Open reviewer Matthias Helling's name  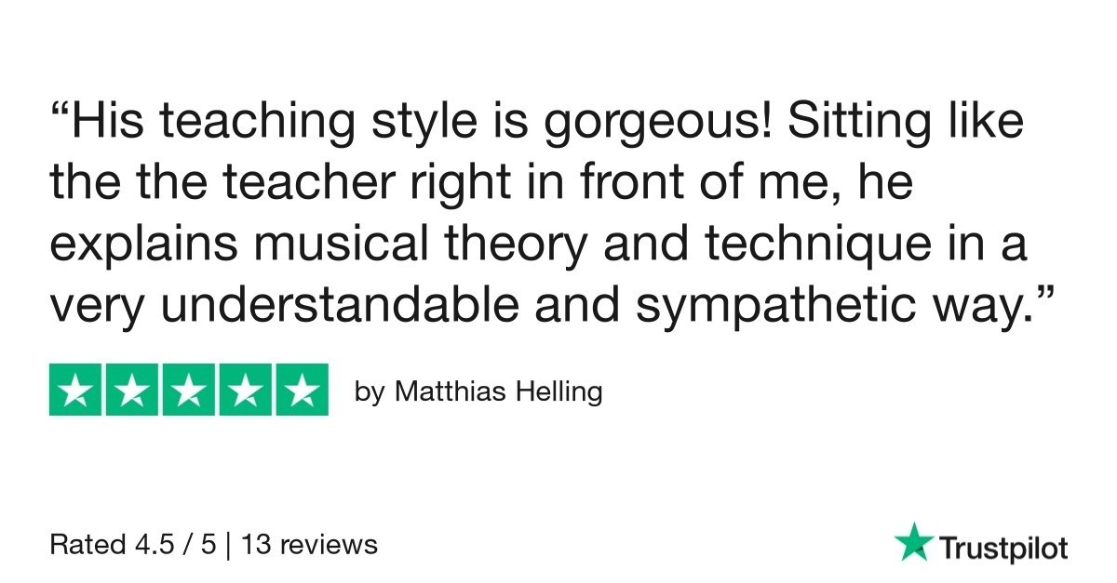click(498, 392)
